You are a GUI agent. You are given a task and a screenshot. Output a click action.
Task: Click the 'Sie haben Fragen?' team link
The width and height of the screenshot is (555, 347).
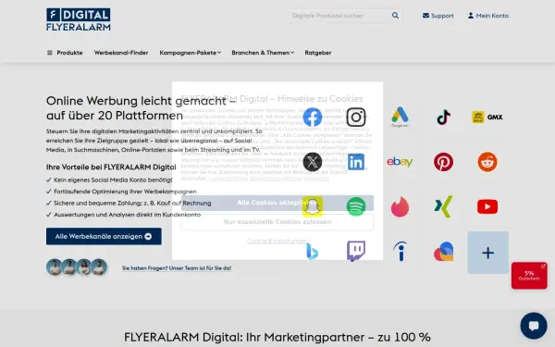coord(177,268)
